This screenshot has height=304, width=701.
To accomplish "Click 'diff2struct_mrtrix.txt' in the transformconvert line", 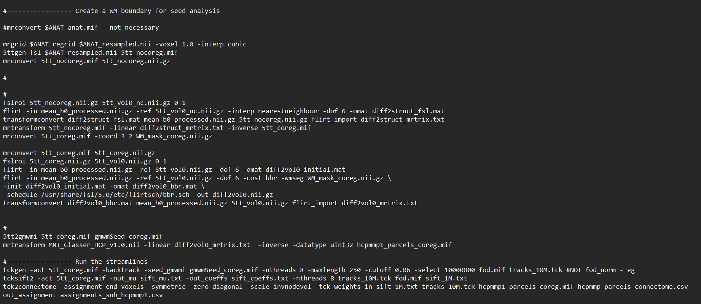I will point(403,119).
